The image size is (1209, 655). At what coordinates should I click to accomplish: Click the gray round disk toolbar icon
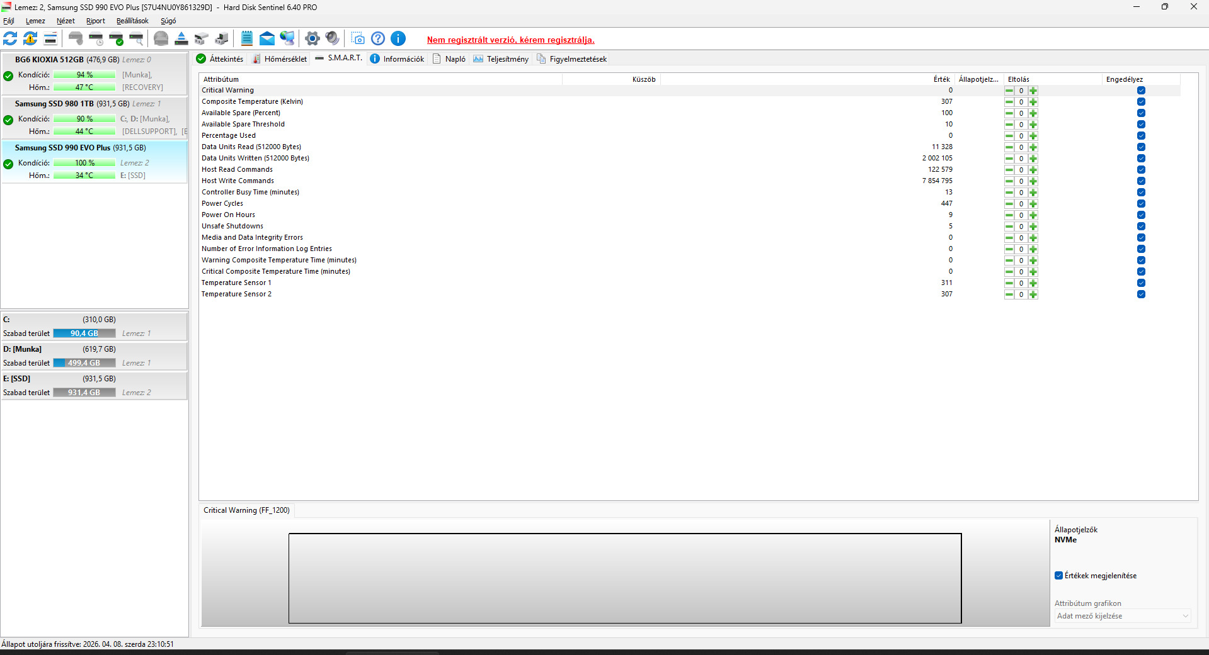(161, 38)
